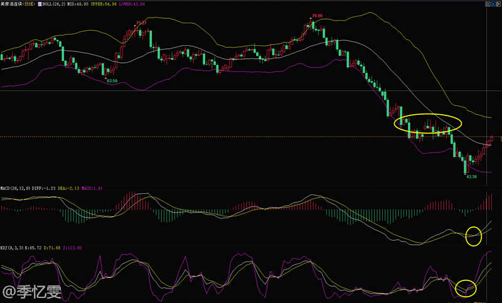This screenshot has width=502, height=303.
Task: Click the 75.27 peak price marker
Action: click(x=142, y=23)
